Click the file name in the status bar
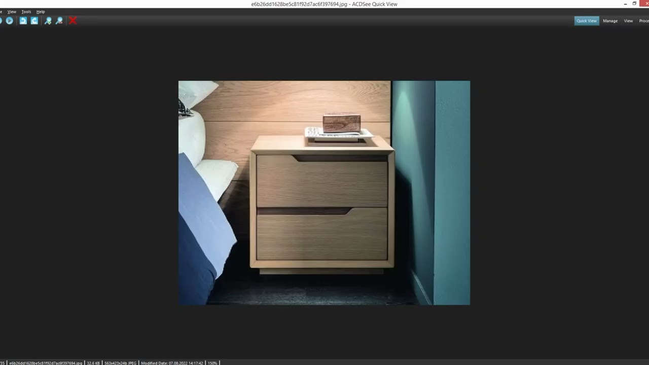Viewport: 649px width, 365px height. point(46,363)
